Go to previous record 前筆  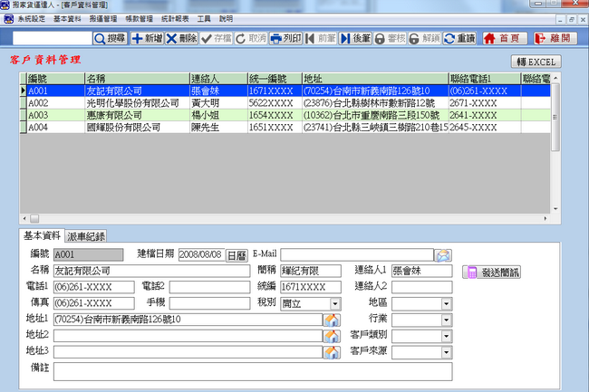(x=321, y=38)
